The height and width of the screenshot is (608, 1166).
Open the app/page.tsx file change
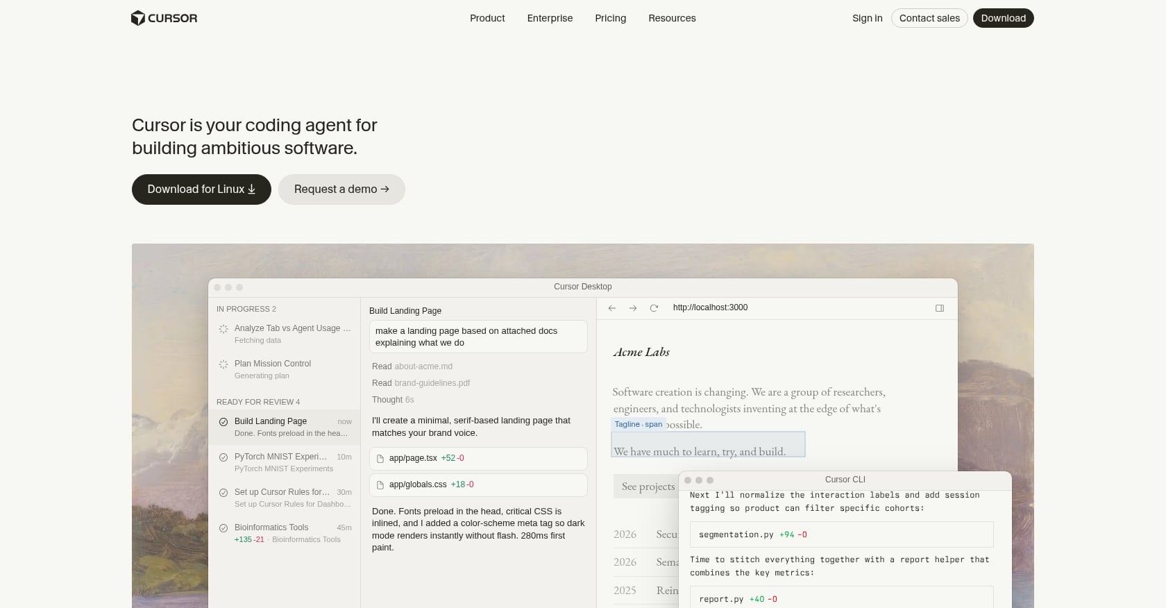[x=478, y=459]
